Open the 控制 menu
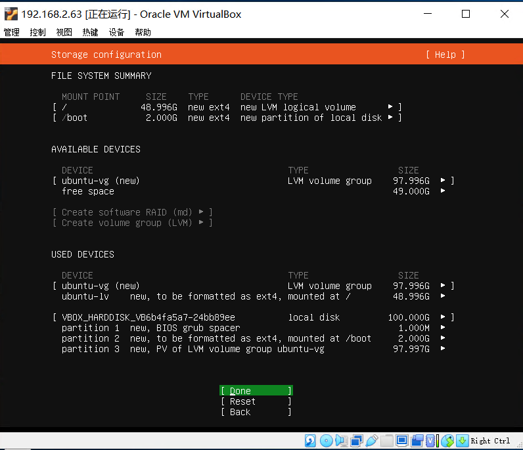The image size is (523, 450). 37,32
